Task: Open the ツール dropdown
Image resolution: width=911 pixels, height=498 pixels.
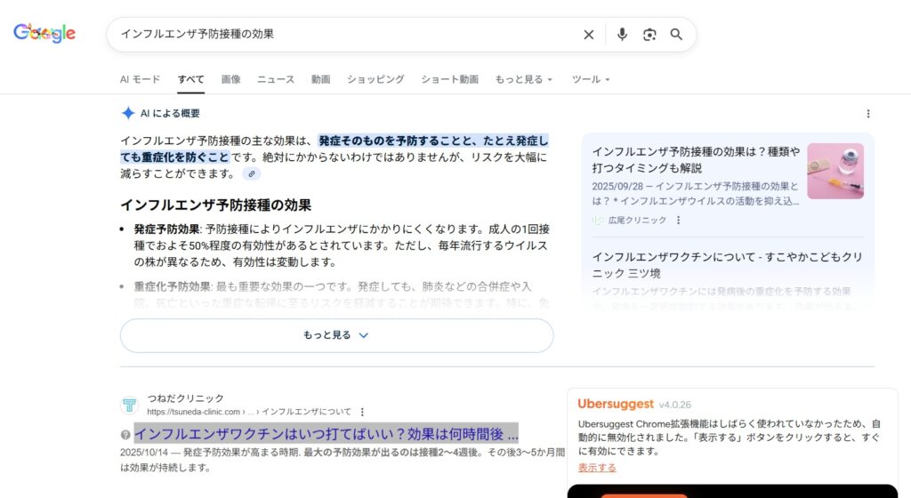Action: pyautogui.click(x=590, y=79)
